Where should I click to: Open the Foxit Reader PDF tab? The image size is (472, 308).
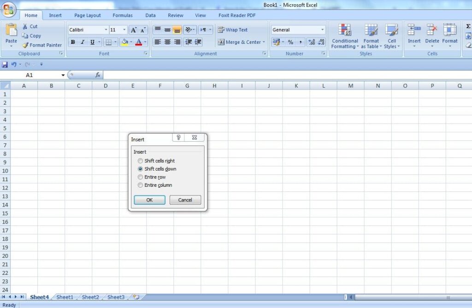(237, 15)
